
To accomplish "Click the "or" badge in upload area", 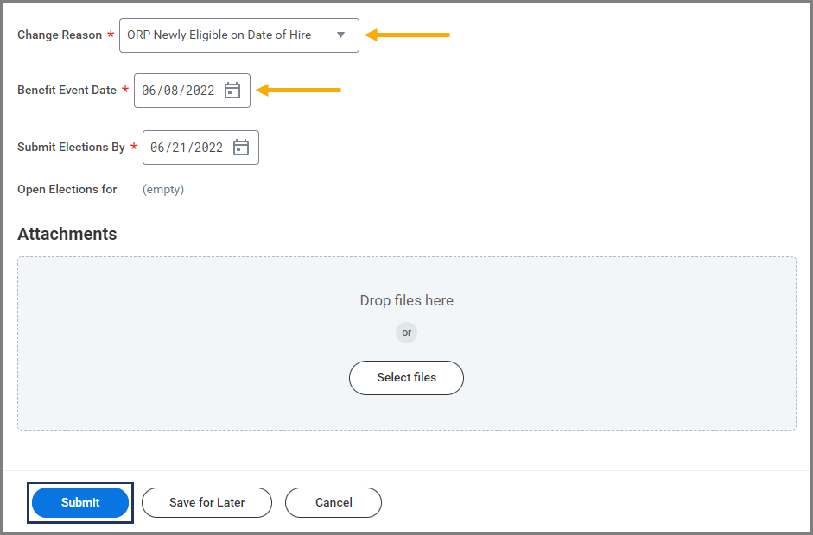I will [406, 332].
